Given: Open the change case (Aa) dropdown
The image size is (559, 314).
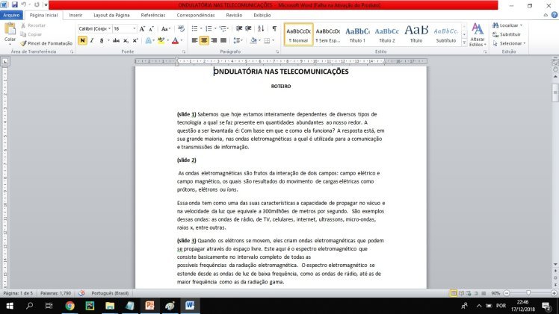Looking at the screenshot, I should click(x=166, y=29).
